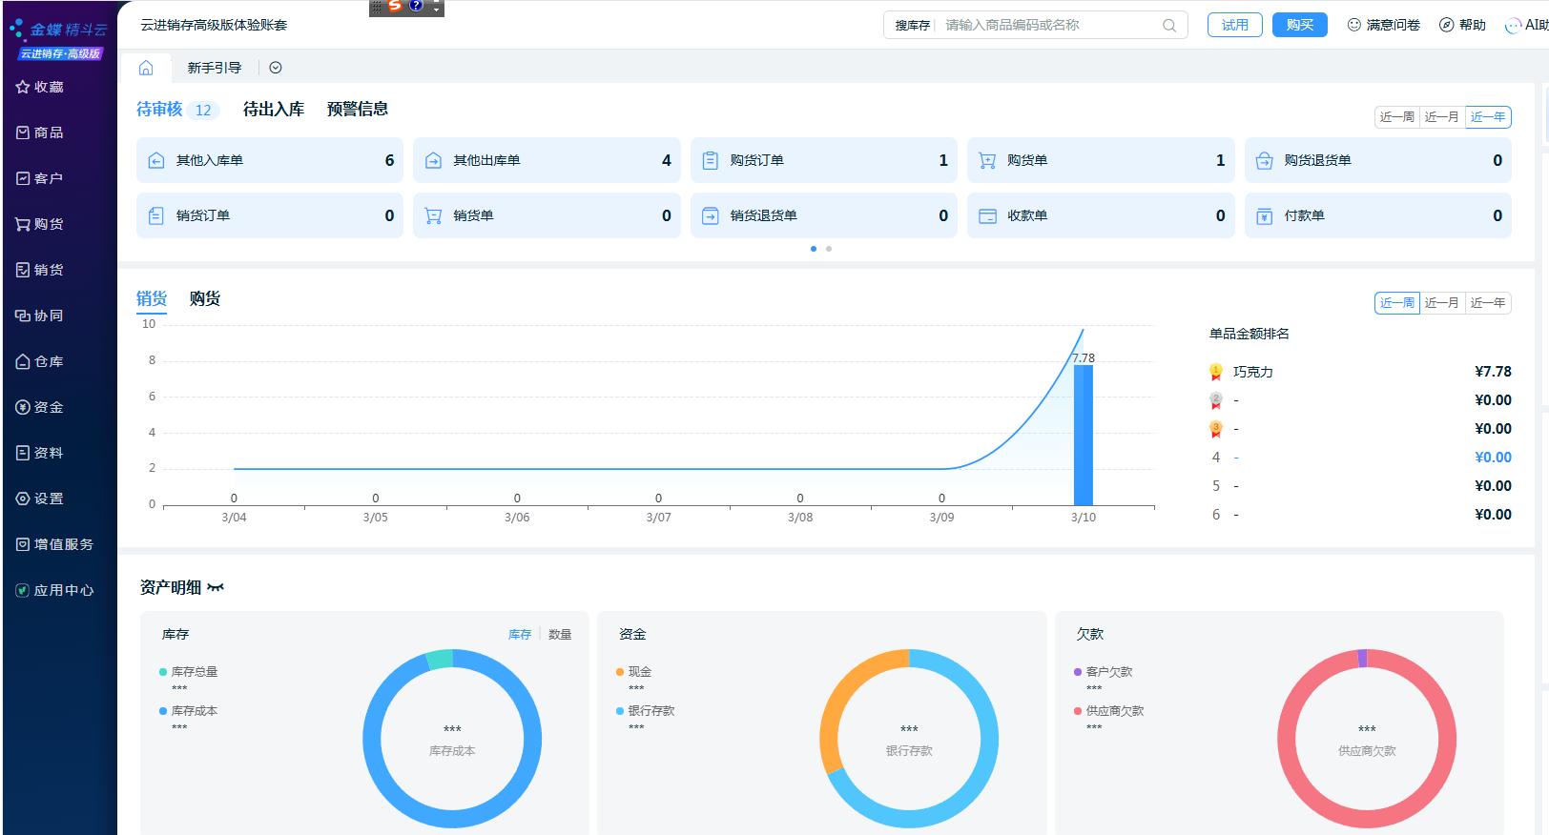Open 应用中心 app center icon
The height and width of the screenshot is (835, 1549).
point(23,590)
